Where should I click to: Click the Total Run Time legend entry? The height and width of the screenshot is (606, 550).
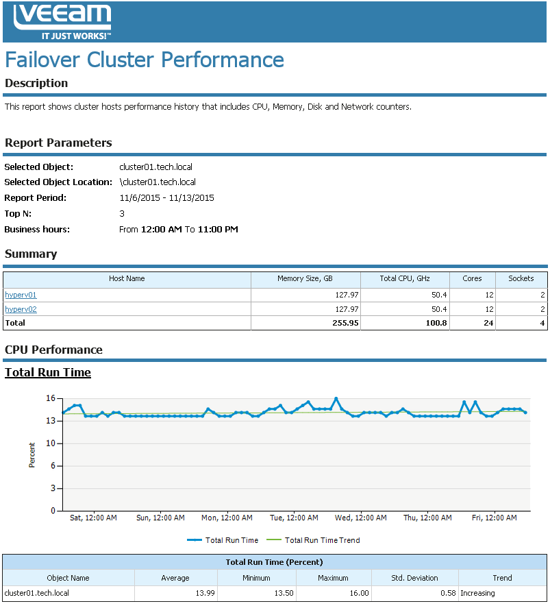tap(223, 540)
